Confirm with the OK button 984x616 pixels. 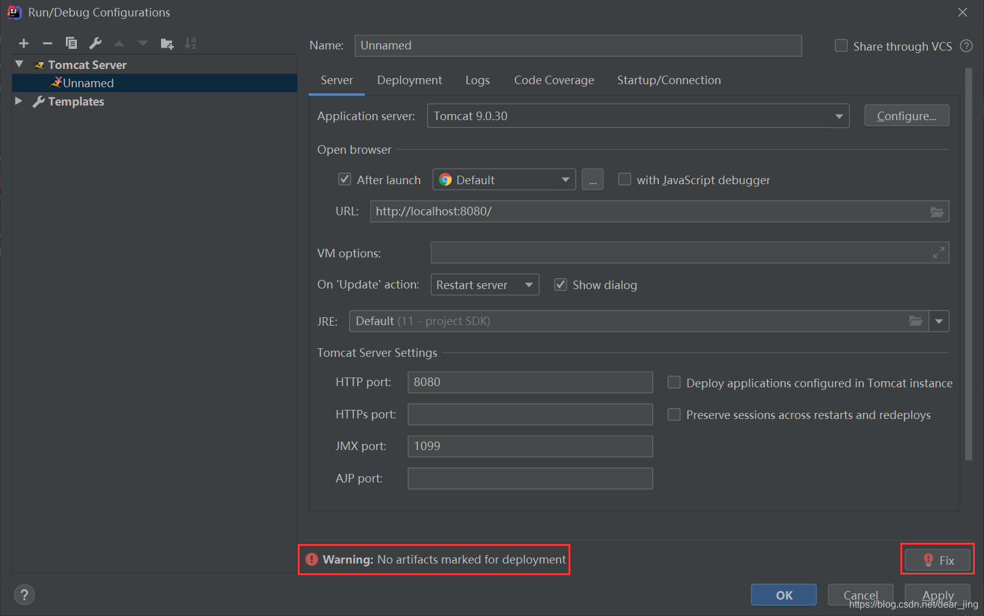click(784, 595)
